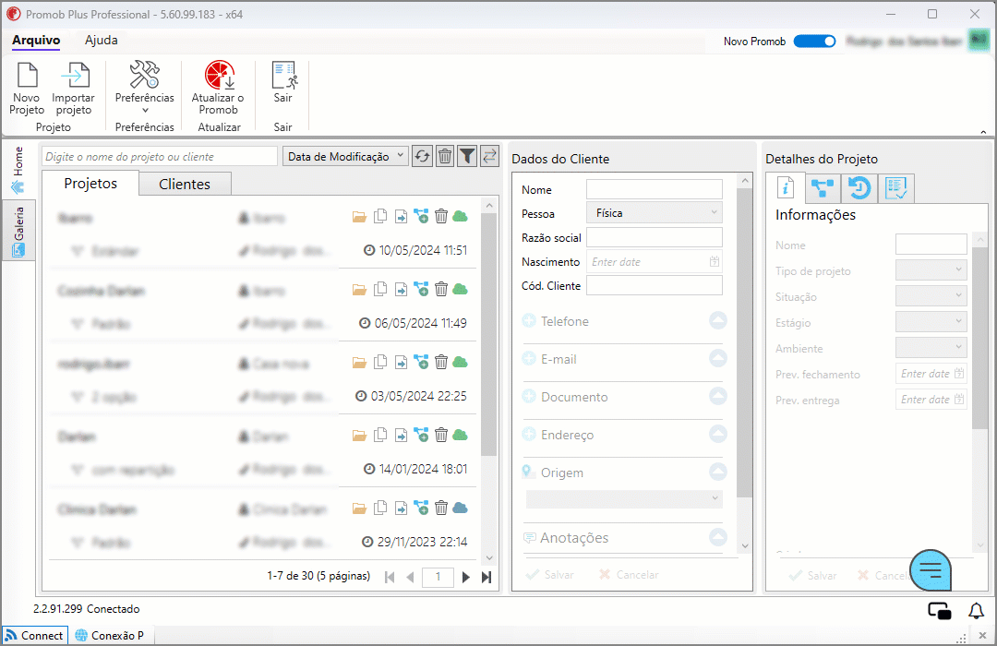The image size is (997, 646).
Task: Collapse the ribbon with the small chevron
Action: click(983, 132)
